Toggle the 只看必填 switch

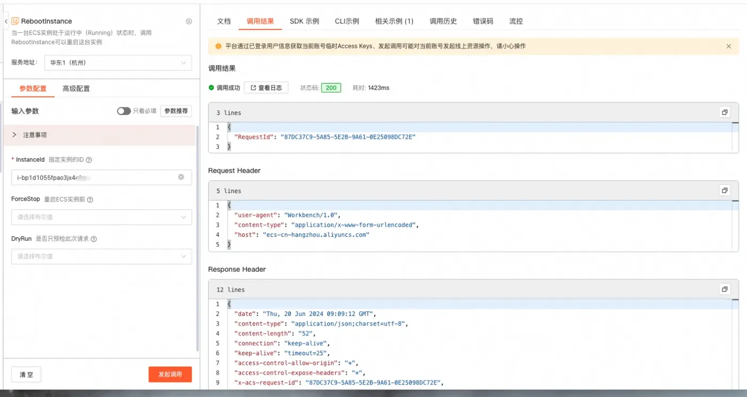[124, 111]
